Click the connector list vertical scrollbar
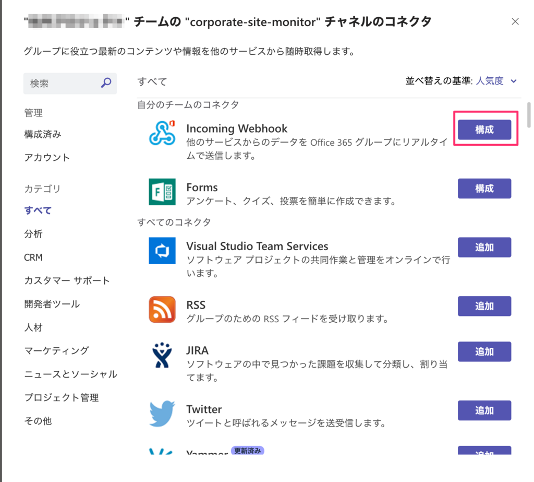Image resolution: width=534 pixels, height=482 pixels. [x=529, y=114]
